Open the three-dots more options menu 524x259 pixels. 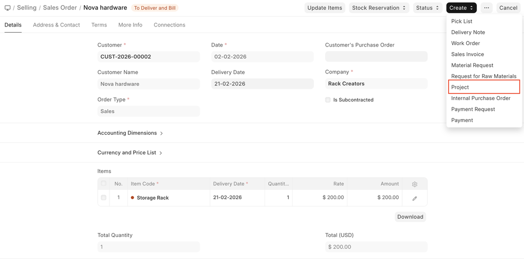click(486, 8)
